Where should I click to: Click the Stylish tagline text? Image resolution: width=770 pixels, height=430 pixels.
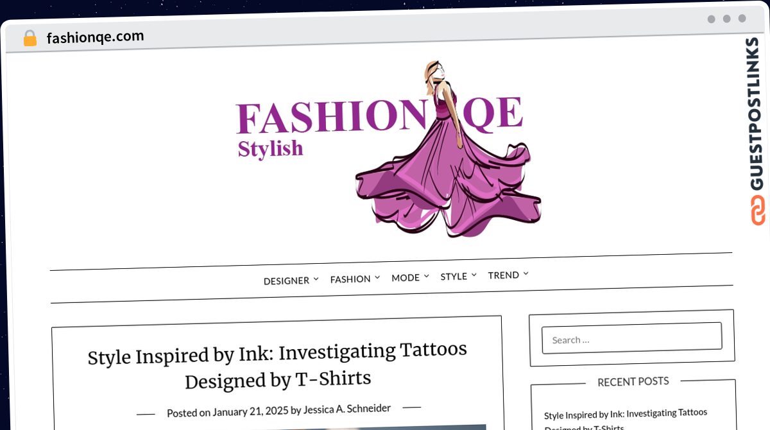click(x=270, y=148)
